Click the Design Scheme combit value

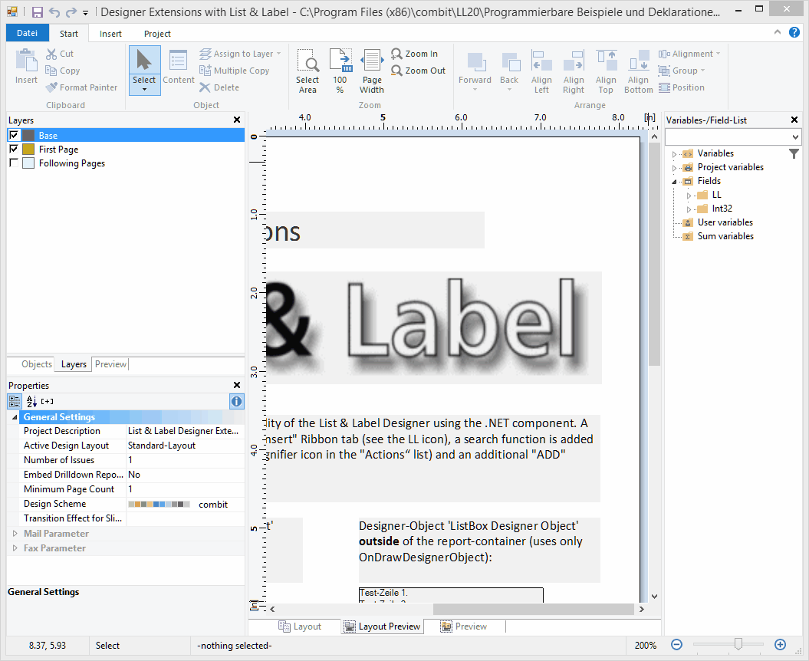tap(186, 504)
